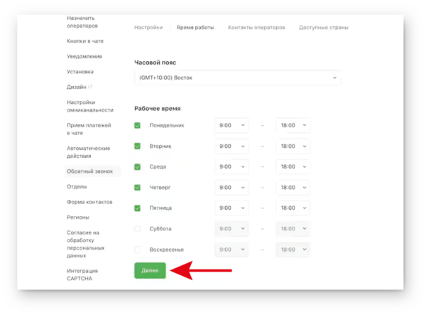This screenshot has width=426, height=315.
Task: Switch to the Время работы tab
Action: [195, 28]
